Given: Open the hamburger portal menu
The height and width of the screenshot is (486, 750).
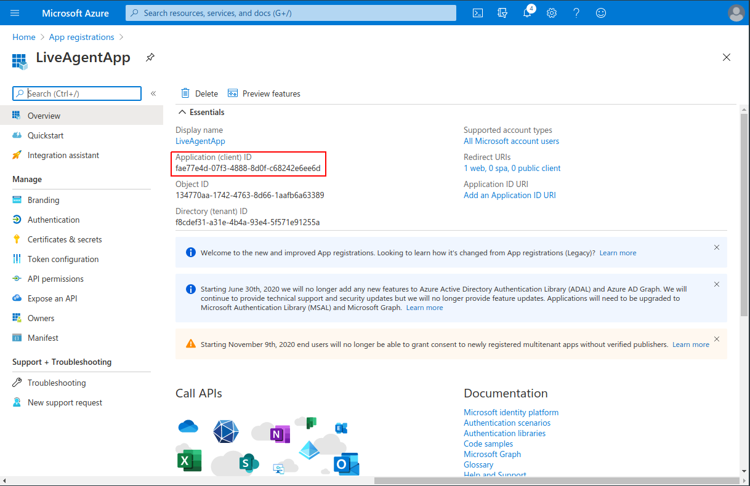Looking at the screenshot, I should point(15,13).
